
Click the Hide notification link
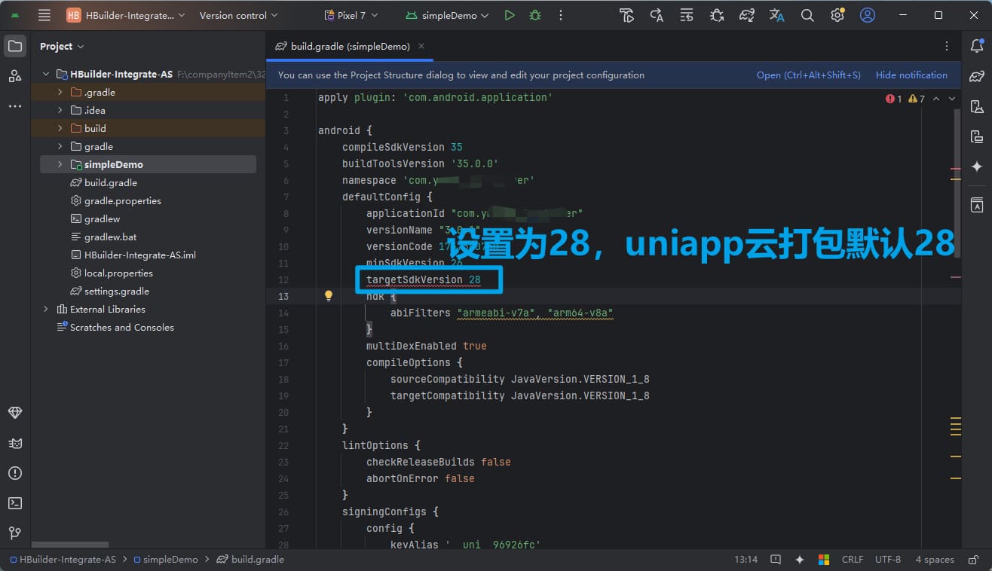coord(911,75)
